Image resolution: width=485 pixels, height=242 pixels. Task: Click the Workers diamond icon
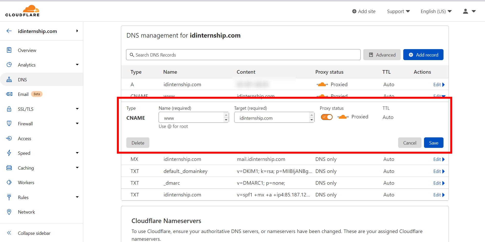coord(9,182)
